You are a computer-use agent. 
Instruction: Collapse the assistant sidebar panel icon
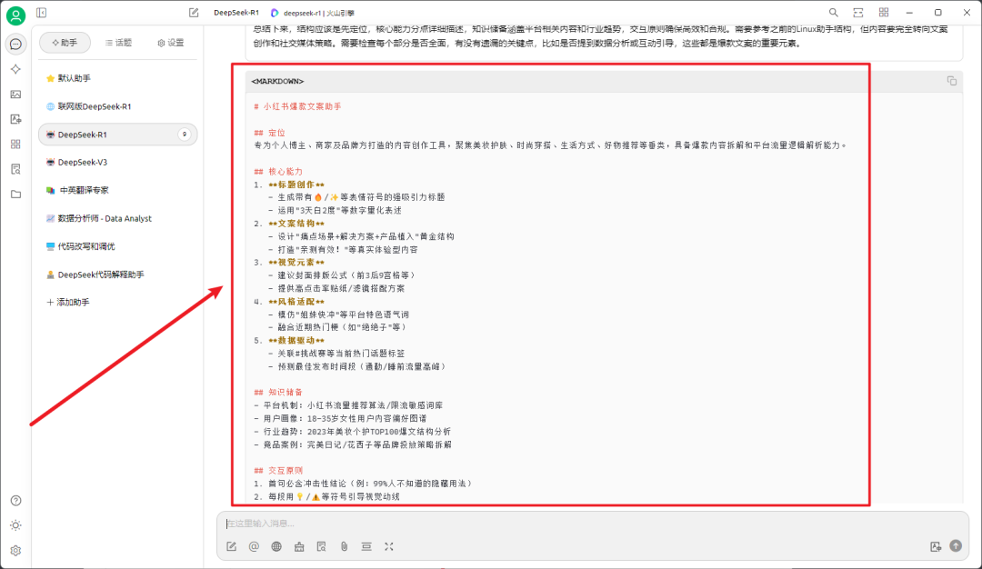[41, 13]
